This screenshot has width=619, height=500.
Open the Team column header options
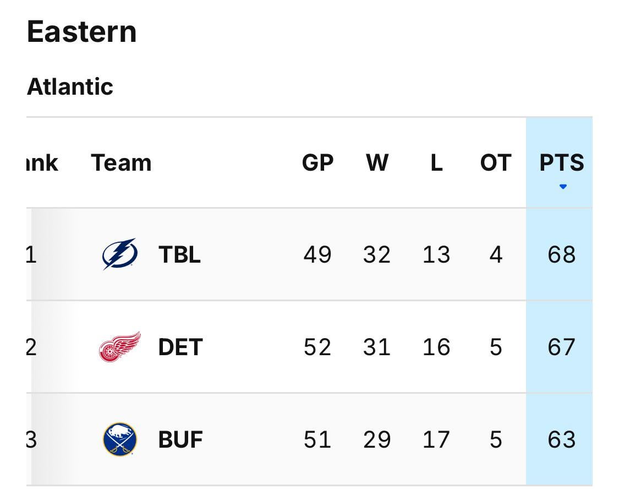[122, 162]
